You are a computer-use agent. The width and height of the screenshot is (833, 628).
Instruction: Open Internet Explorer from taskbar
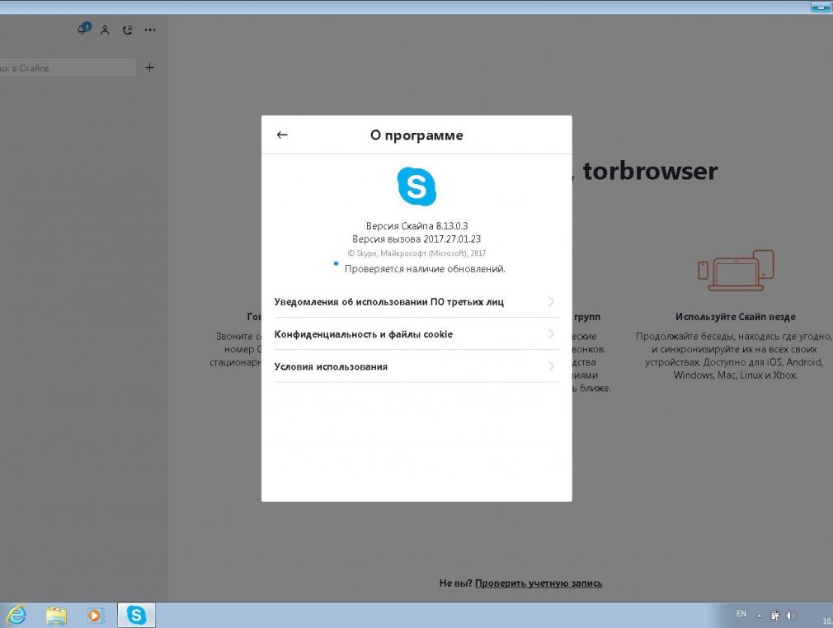[16, 616]
